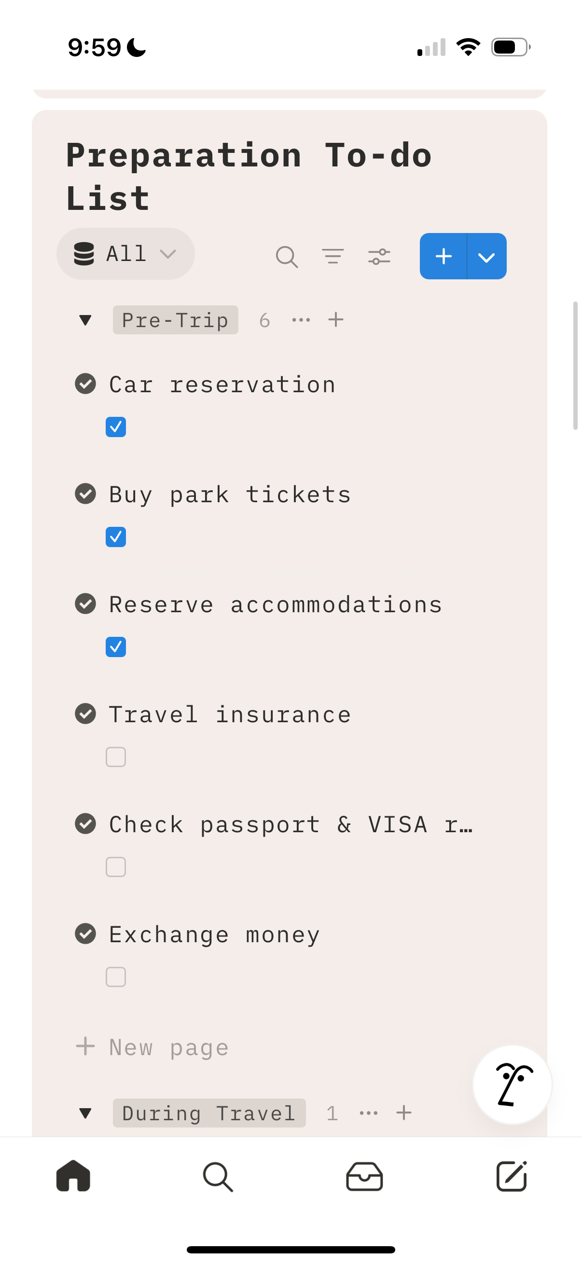Expand blue new-item dropdown arrow
The width and height of the screenshot is (582, 1265).
click(486, 256)
